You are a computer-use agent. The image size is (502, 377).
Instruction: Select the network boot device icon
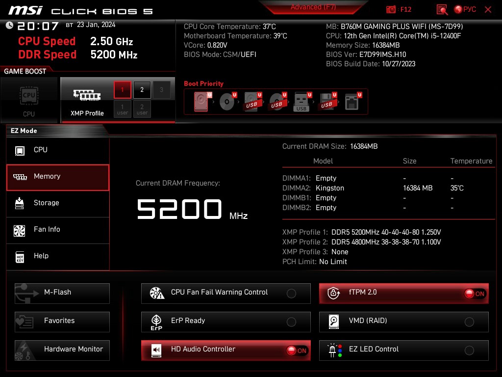click(353, 102)
